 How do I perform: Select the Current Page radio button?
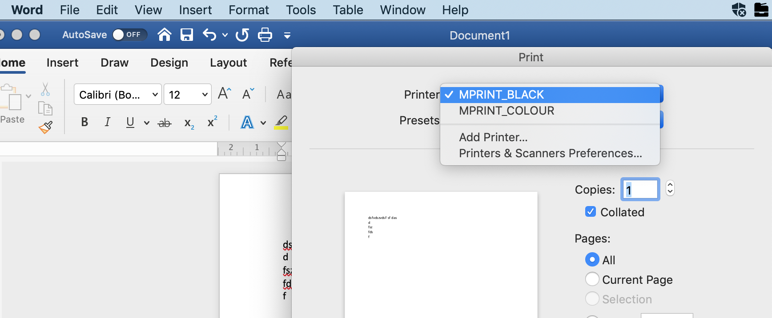(592, 279)
